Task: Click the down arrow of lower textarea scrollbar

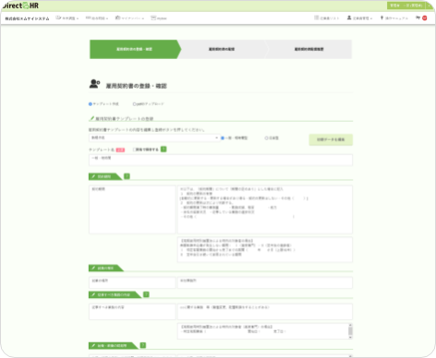Action: point(350,338)
